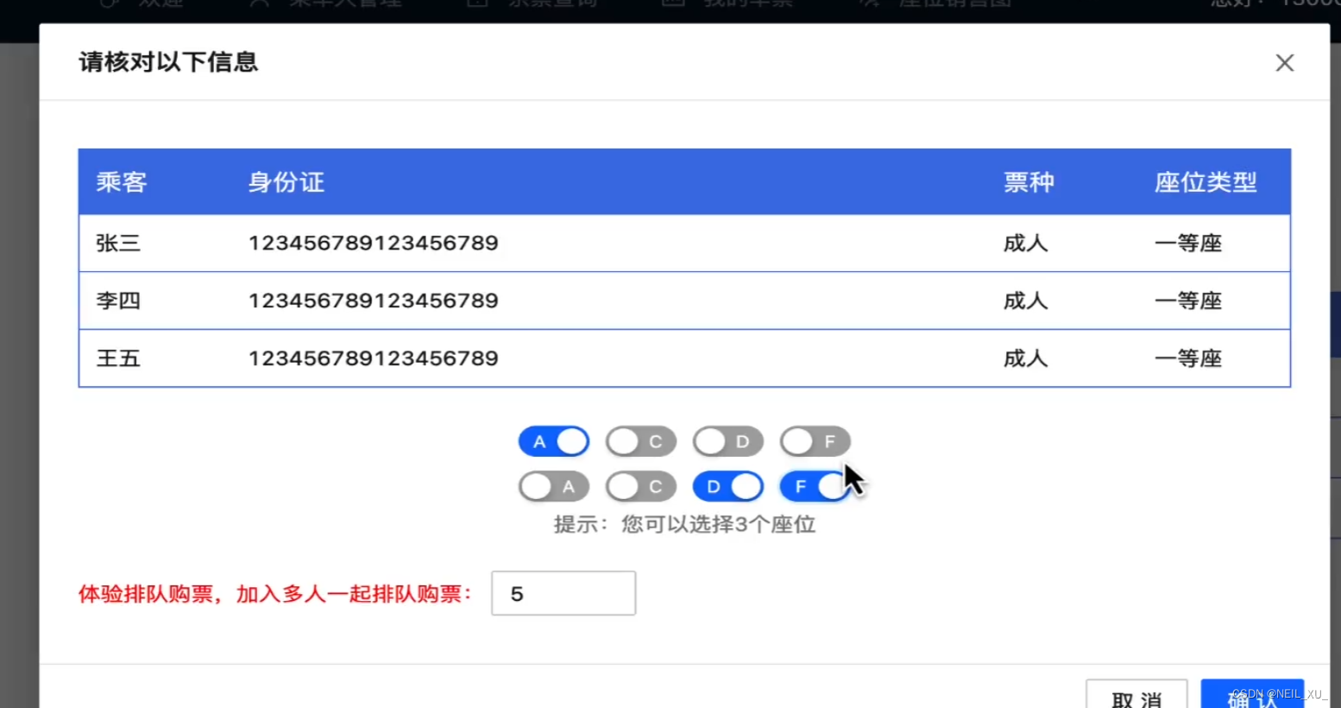Image resolution: width=1341 pixels, height=708 pixels.
Task: Click the blue 确认 confirm button
Action: pyautogui.click(x=1252, y=694)
